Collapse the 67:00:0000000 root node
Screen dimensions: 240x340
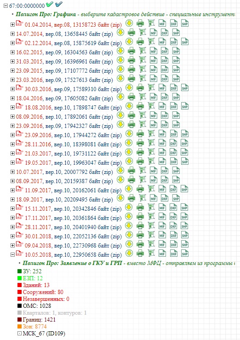6,6
